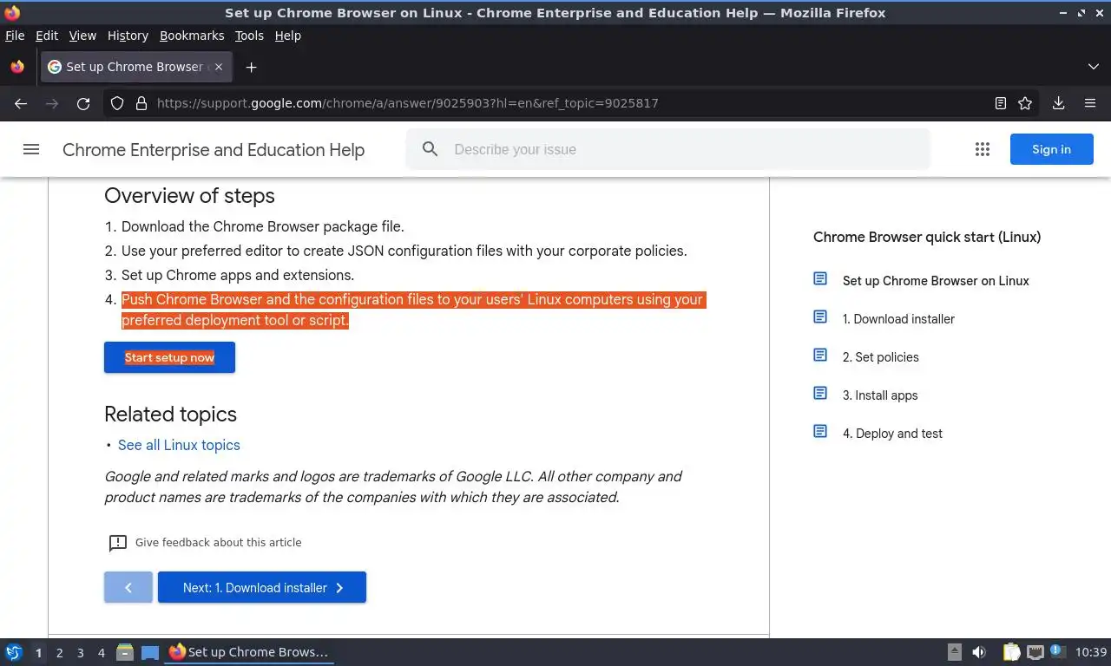Click the Firefox View icon beside the tabs
The width and height of the screenshot is (1111, 666).
[17, 67]
